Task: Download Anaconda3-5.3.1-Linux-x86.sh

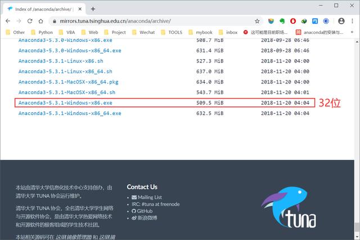Action: [x=61, y=61]
